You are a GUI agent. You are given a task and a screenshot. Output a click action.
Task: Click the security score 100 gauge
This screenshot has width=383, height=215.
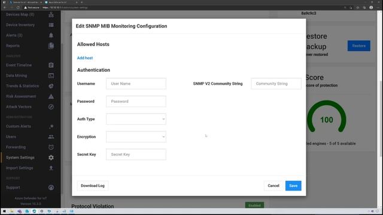click(x=327, y=117)
